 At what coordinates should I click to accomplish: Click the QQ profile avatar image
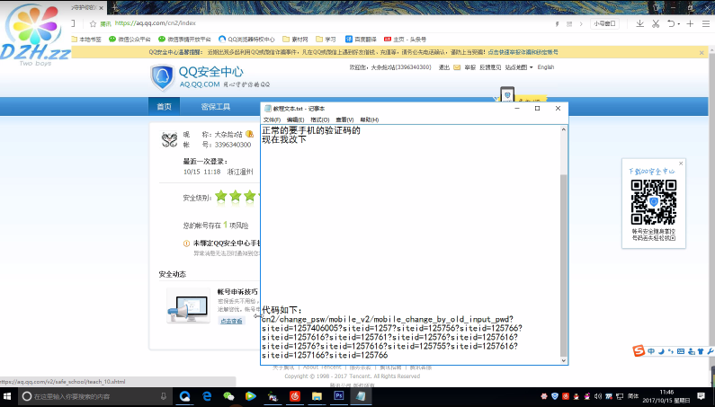169,140
